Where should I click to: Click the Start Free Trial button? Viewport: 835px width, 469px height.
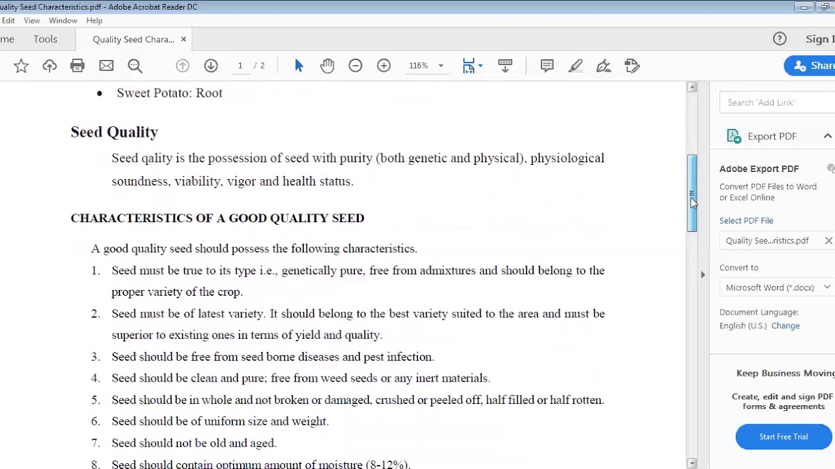click(783, 436)
